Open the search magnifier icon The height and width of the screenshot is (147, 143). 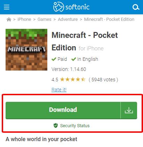[136, 7]
